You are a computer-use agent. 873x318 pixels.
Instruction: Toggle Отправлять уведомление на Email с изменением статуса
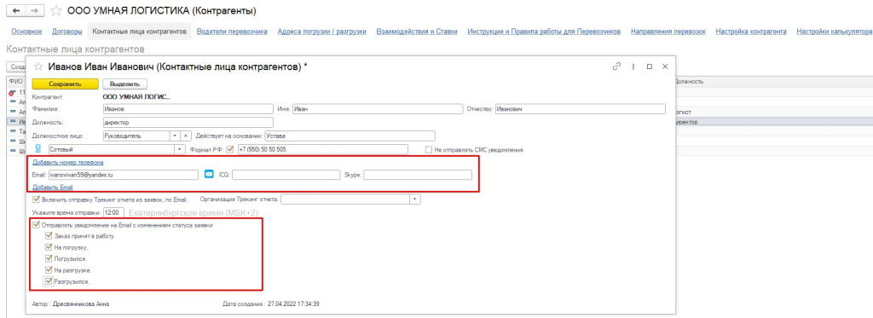[37, 226]
